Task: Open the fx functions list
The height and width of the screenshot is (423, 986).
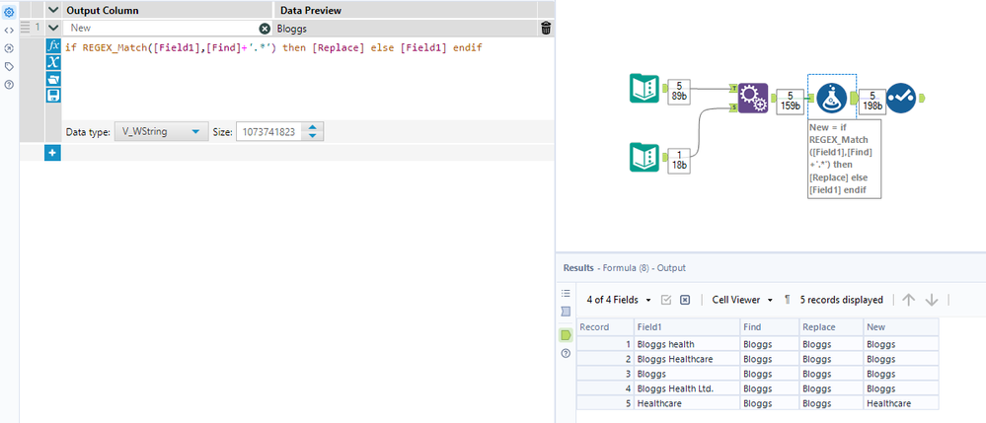Action: (54, 46)
